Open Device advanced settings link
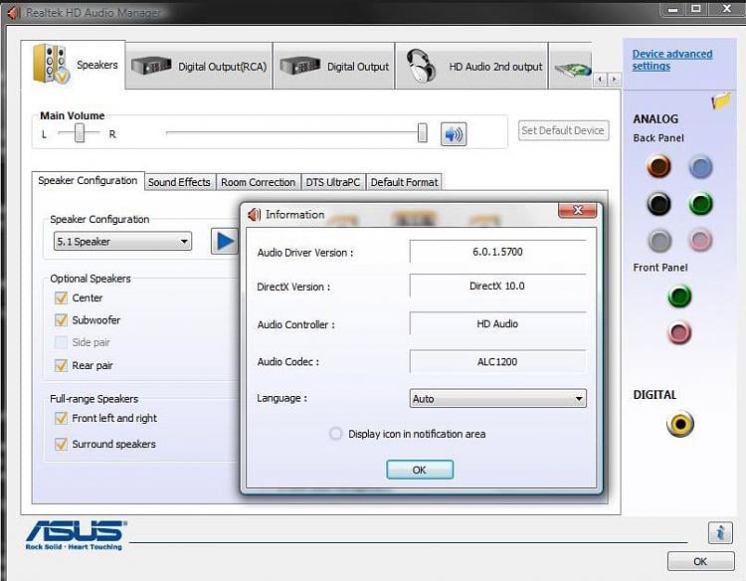Viewport: 746px width, 581px height. (672, 60)
